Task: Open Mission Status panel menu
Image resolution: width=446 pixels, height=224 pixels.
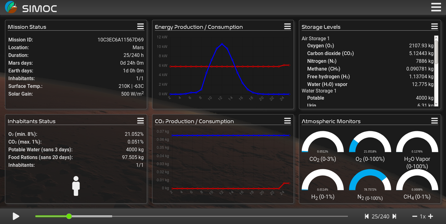Action: [141, 27]
